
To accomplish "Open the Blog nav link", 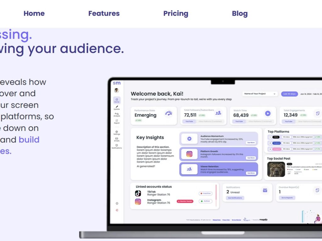I will pyautogui.click(x=240, y=13).
